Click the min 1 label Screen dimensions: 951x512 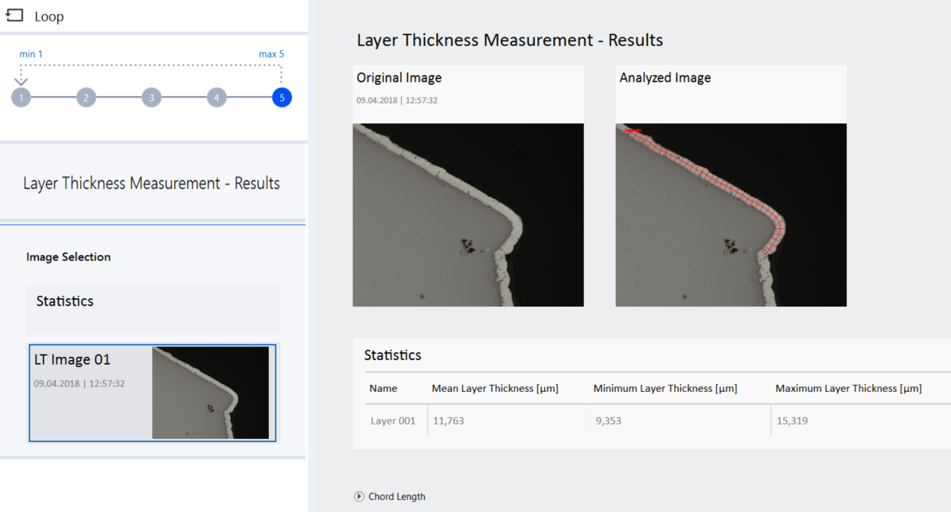(x=30, y=53)
